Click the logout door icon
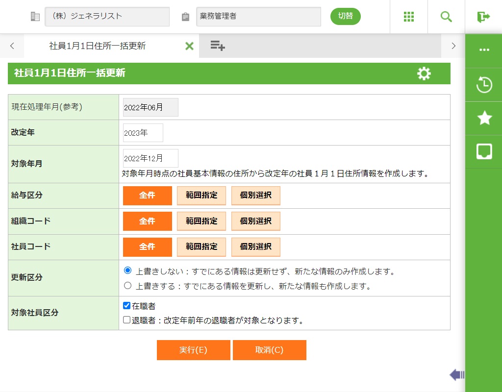502x392 pixels. (x=483, y=17)
